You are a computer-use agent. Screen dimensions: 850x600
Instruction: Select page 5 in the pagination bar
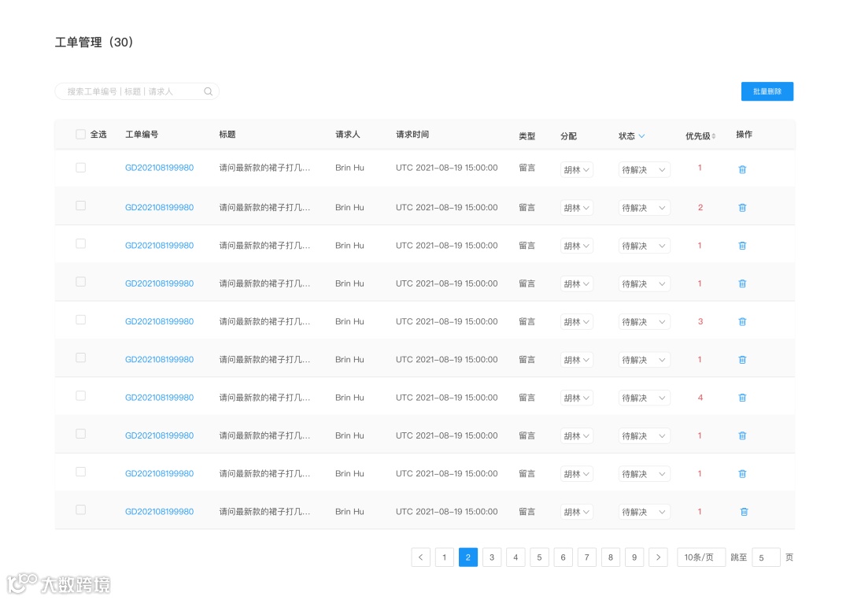pyautogui.click(x=539, y=557)
